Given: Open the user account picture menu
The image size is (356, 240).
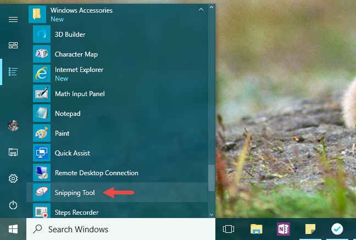Looking at the screenshot, I should click(x=13, y=126).
